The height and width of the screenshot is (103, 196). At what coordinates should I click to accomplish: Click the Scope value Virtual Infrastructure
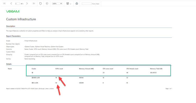[x=31, y=41]
